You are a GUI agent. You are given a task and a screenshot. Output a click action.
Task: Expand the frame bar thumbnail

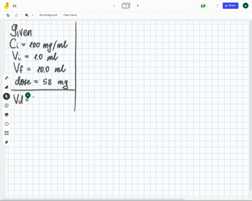click(x=126, y=6)
